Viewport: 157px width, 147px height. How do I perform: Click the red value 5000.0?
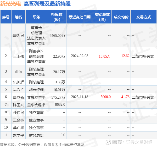(105, 97)
